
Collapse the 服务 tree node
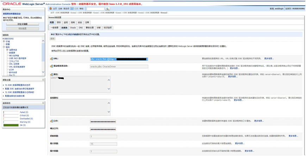coord(4,47)
